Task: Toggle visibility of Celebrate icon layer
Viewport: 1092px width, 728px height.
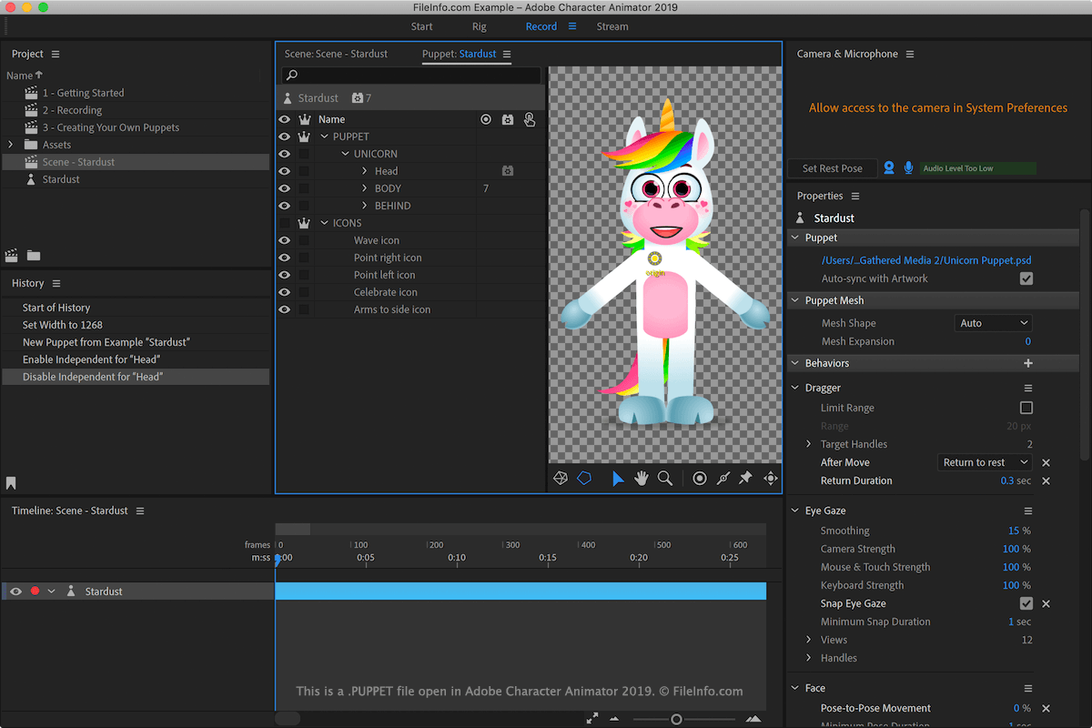Action: (285, 292)
